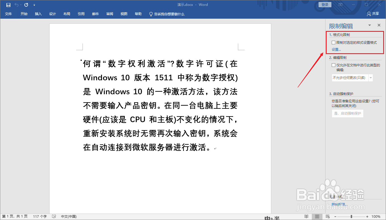Click the Print Layout icon in status bar
The width and height of the screenshot is (386, 220).
(x=317, y=216)
